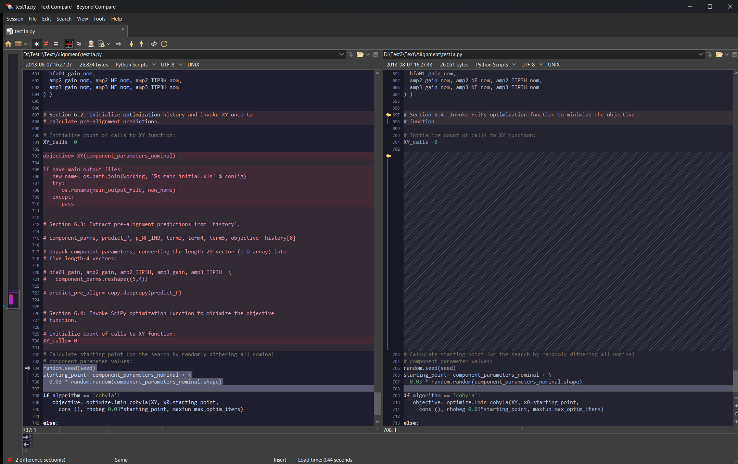This screenshot has width=738, height=464.
Task: Toggle Show Context red-line icon
Action: click(69, 44)
